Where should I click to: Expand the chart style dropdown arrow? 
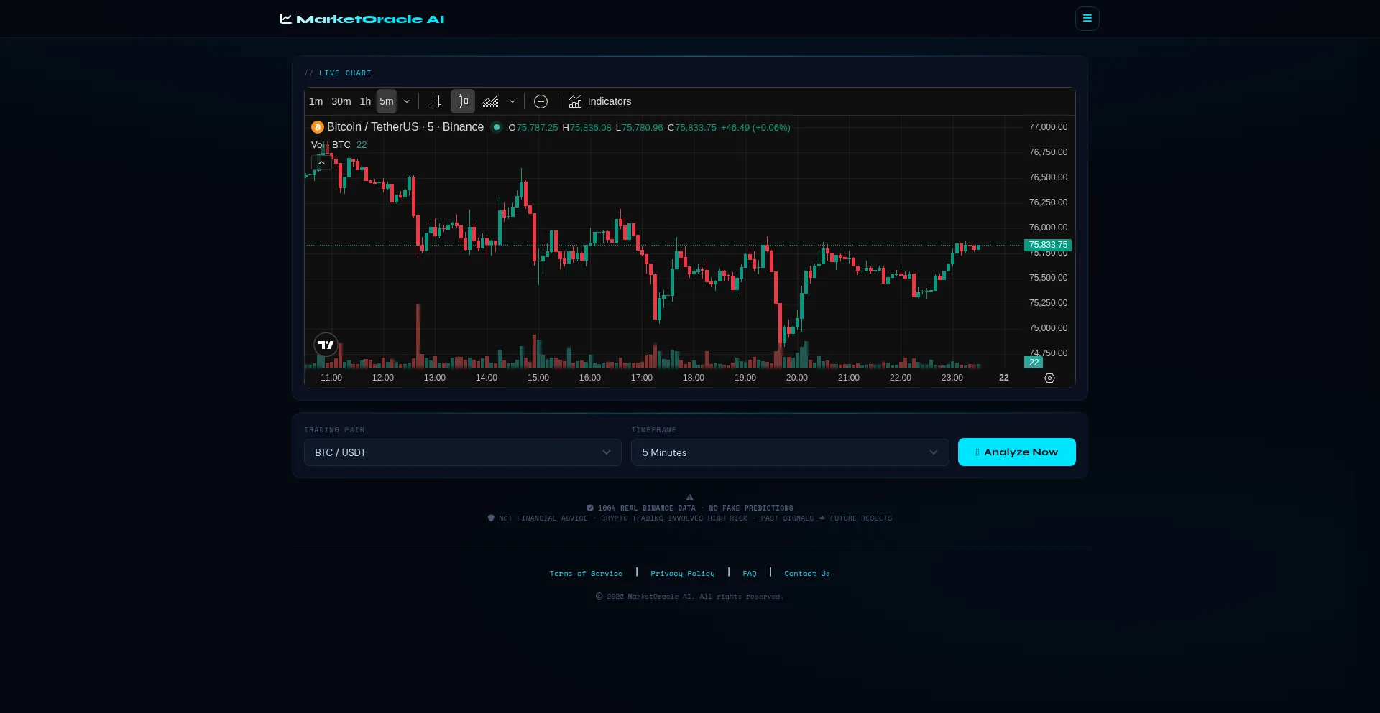click(x=512, y=102)
